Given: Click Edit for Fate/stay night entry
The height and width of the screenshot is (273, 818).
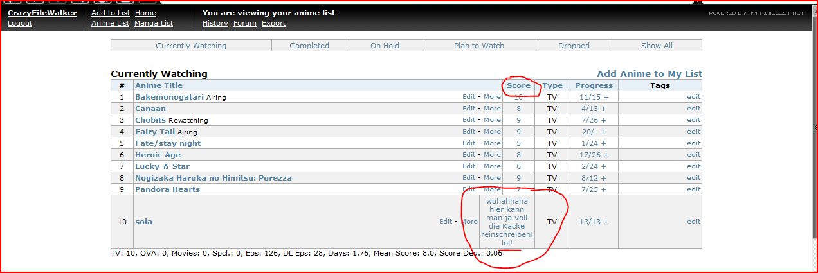Looking at the screenshot, I should pyautogui.click(x=469, y=143).
